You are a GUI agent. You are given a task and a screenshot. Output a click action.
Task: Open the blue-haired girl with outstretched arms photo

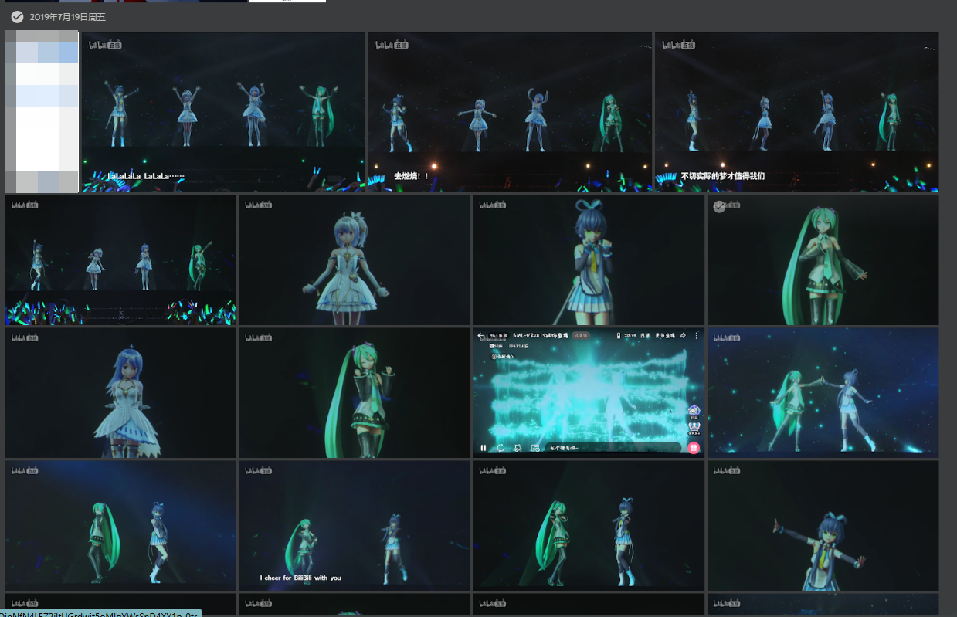pyautogui.click(x=823, y=526)
